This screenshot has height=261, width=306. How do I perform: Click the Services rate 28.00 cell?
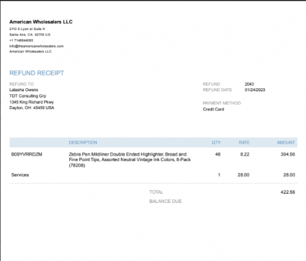244,175
